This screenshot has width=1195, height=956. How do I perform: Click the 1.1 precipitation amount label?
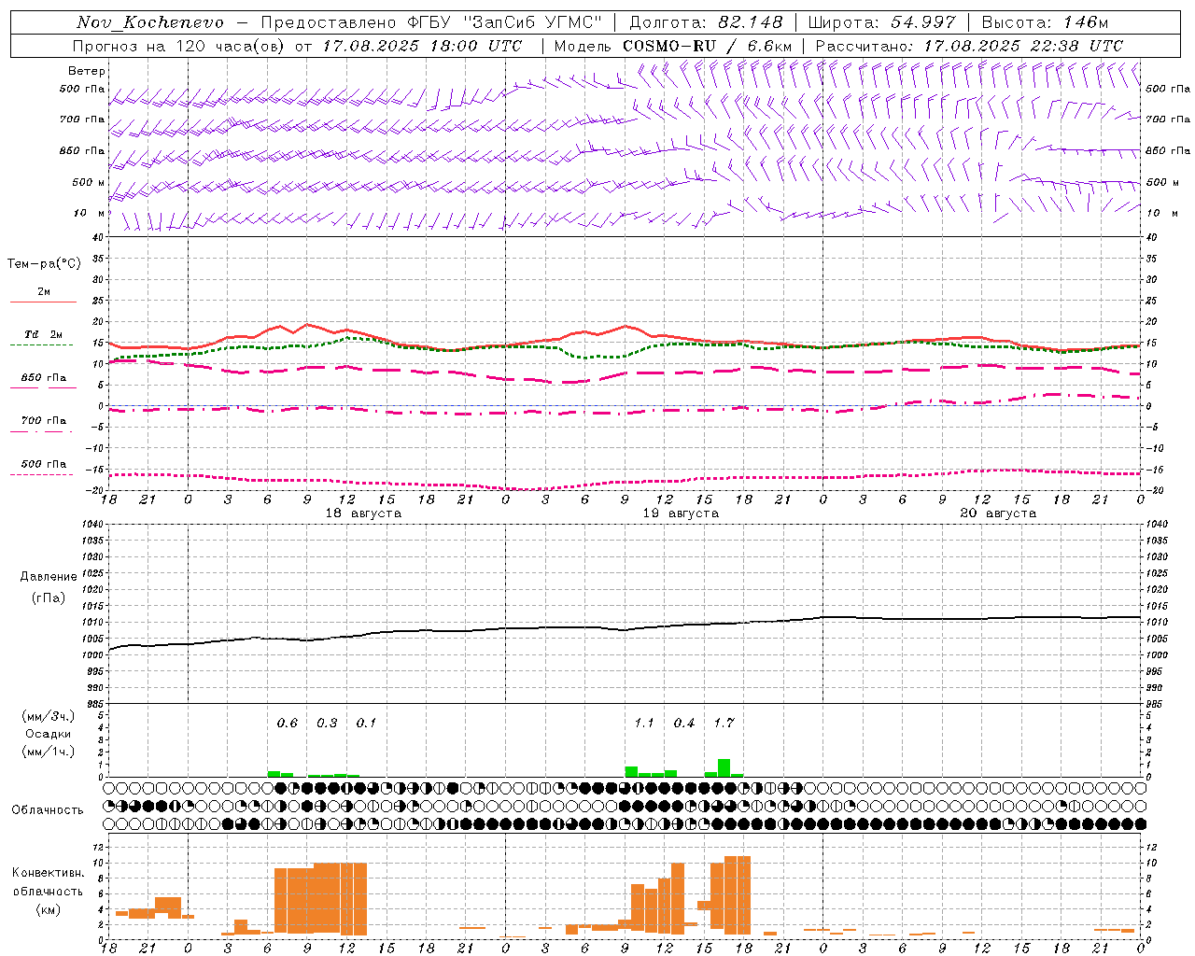pyautogui.click(x=644, y=723)
